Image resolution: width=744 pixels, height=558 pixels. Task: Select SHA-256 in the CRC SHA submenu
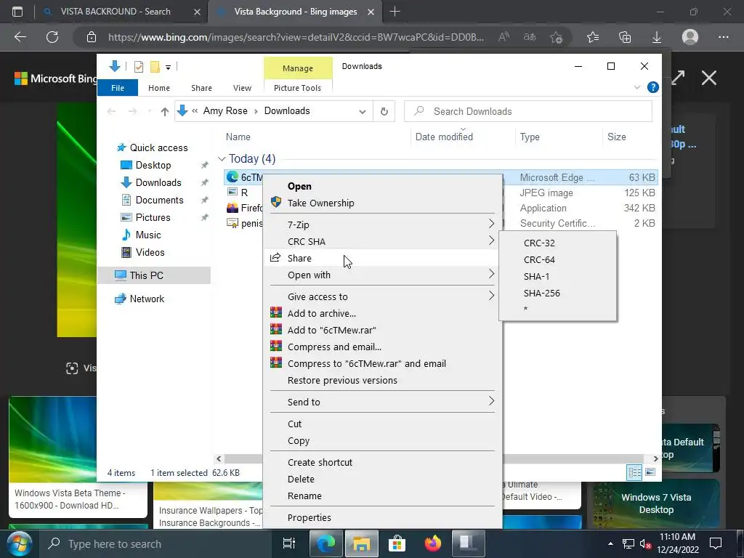click(x=558, y=294)
